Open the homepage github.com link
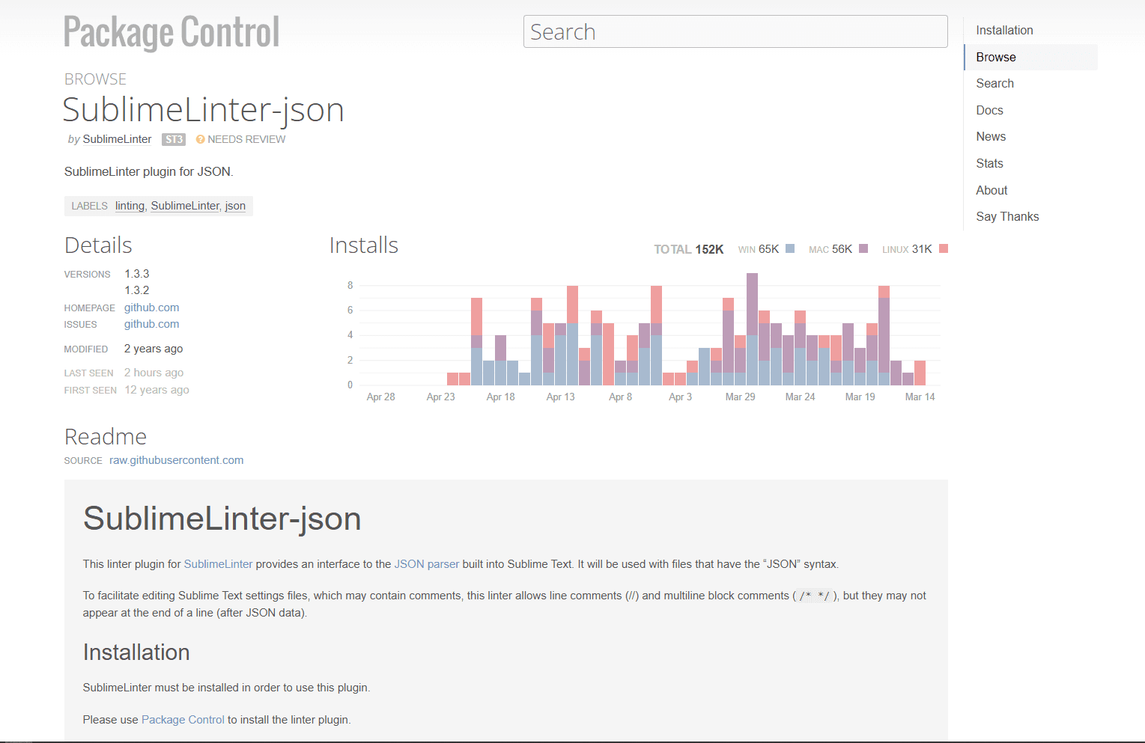This screenshot has height=743, width=1145. click(151, 308)
